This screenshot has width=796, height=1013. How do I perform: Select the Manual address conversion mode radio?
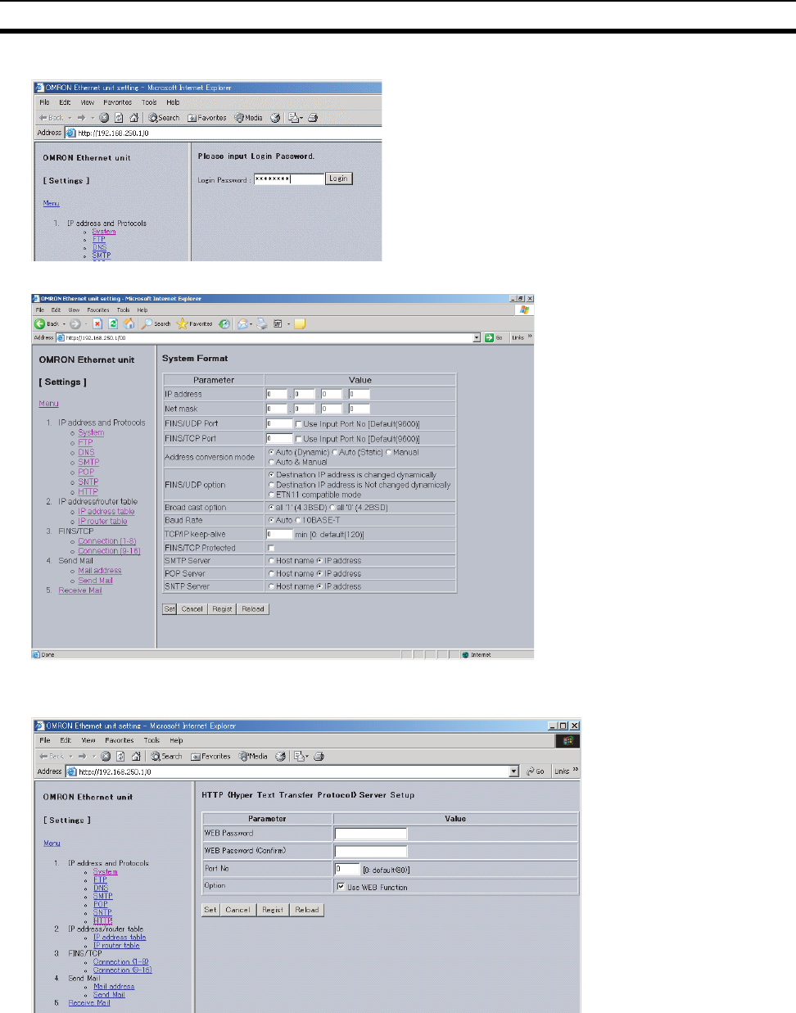(x=389, y=452)
